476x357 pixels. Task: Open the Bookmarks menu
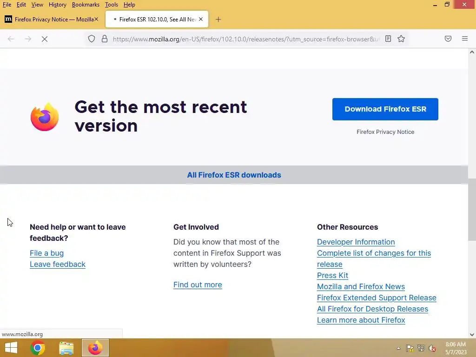click(x=86, y=5)
